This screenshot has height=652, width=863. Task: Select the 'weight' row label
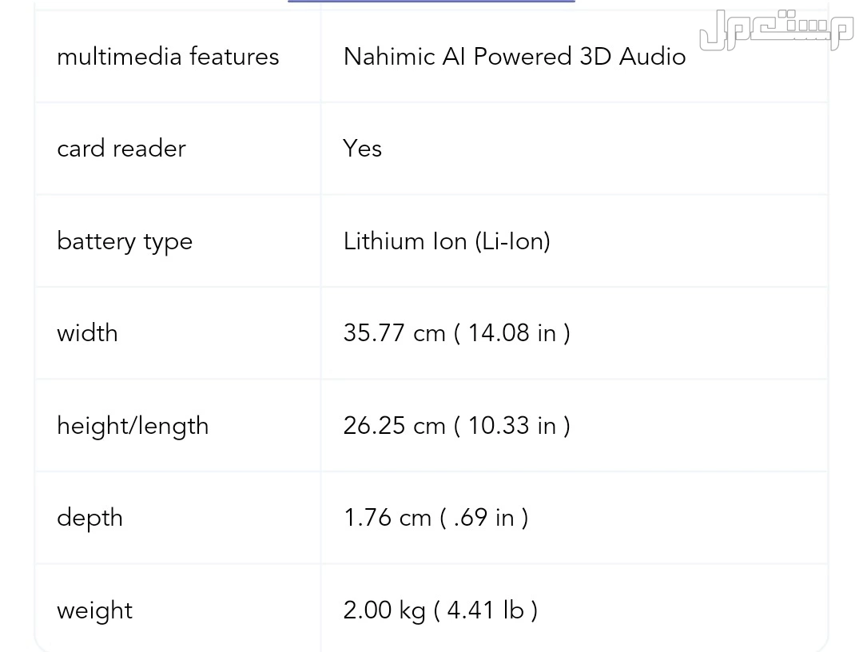(x=94, y=610)
